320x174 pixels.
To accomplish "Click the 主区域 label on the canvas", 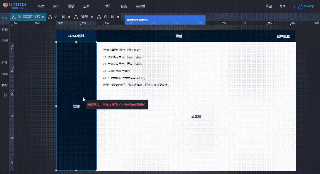I will coord(196,116).
